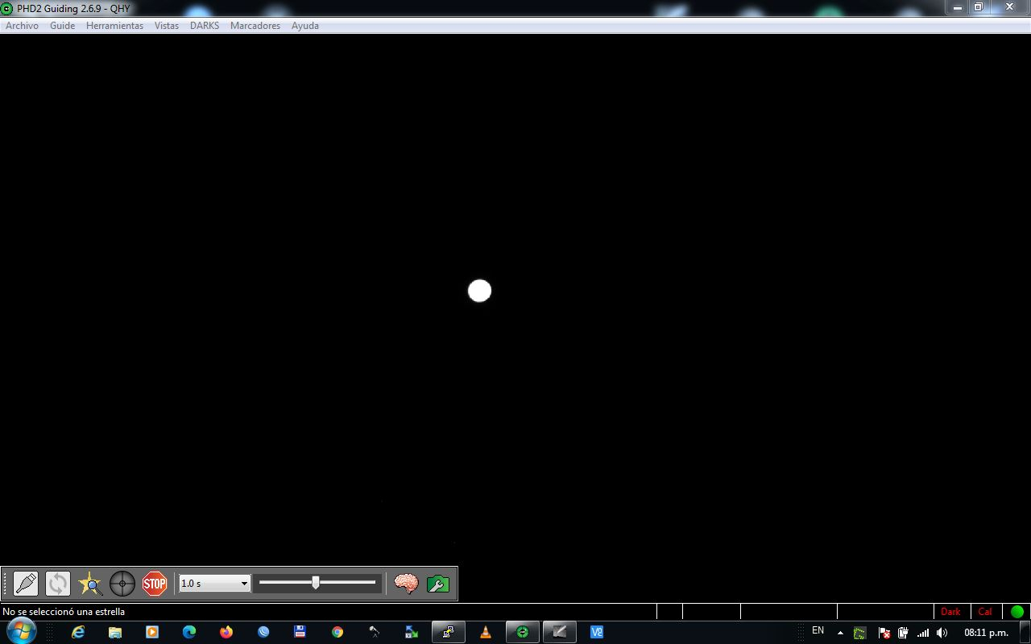1031x644 pixels.
Task: Switch to the grey pen app taskbar button
Action: [x=560, y=632]
